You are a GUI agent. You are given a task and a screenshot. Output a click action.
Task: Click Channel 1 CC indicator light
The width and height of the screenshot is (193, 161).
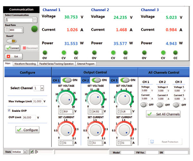click(76, 53)
